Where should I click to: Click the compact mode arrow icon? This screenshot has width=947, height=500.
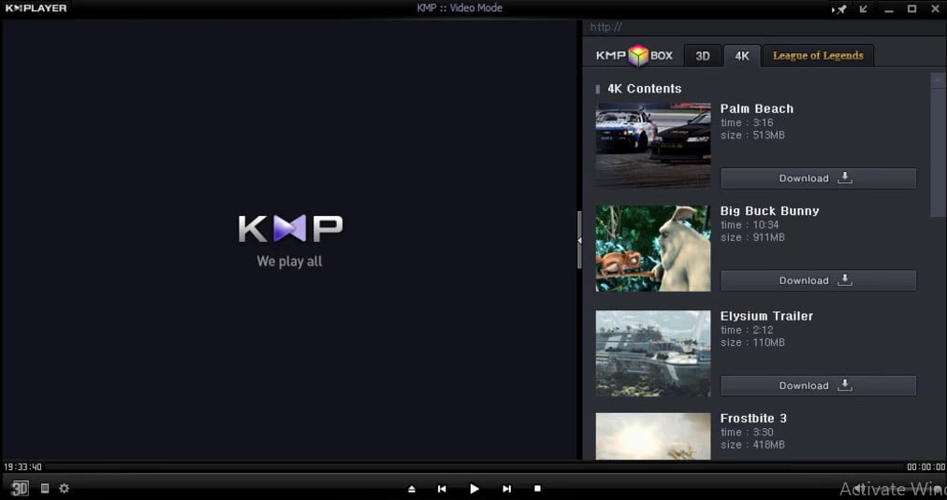864,8
